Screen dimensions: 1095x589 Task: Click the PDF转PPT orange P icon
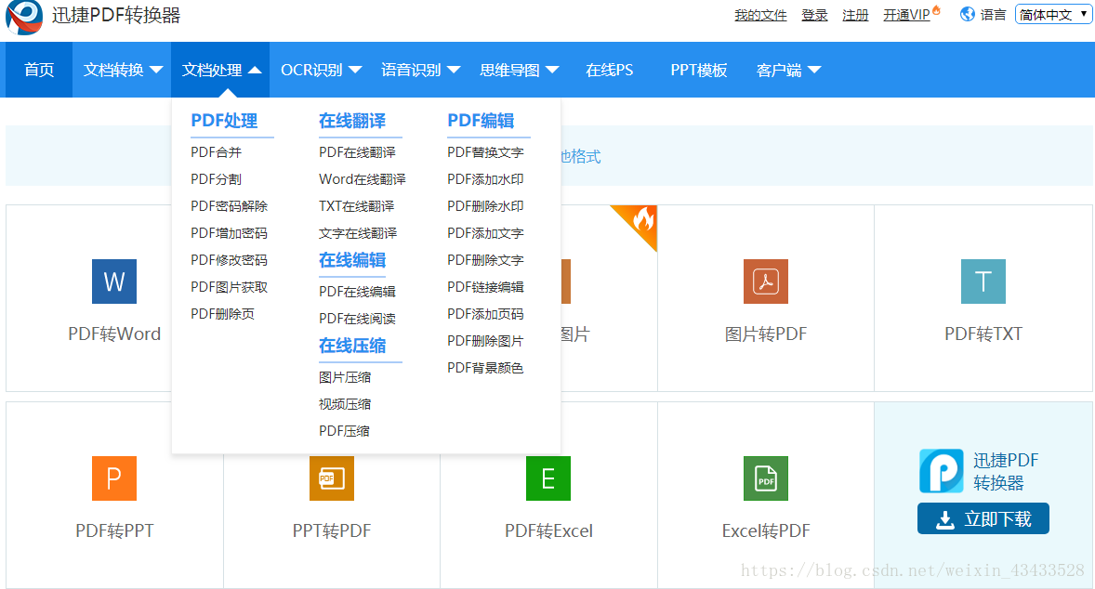coord(114,478)
